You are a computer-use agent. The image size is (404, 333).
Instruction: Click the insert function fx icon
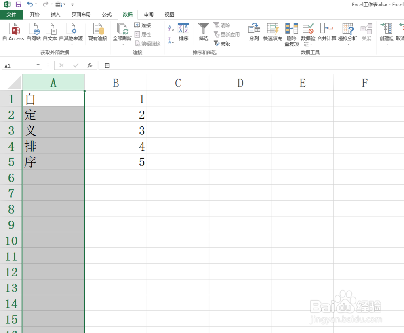tap(90, 65)
